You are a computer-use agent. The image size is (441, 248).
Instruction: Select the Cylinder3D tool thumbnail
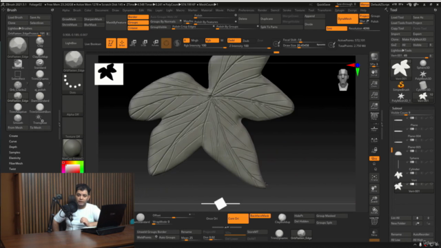422,86
